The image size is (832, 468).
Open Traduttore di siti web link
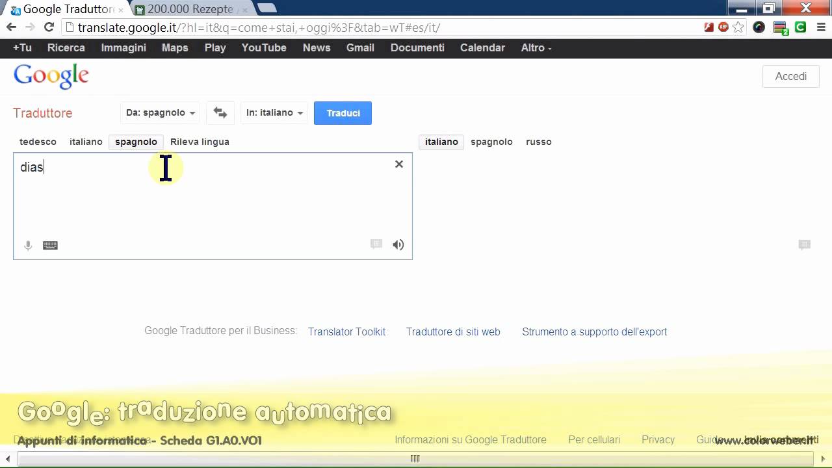tap(453, 331)
